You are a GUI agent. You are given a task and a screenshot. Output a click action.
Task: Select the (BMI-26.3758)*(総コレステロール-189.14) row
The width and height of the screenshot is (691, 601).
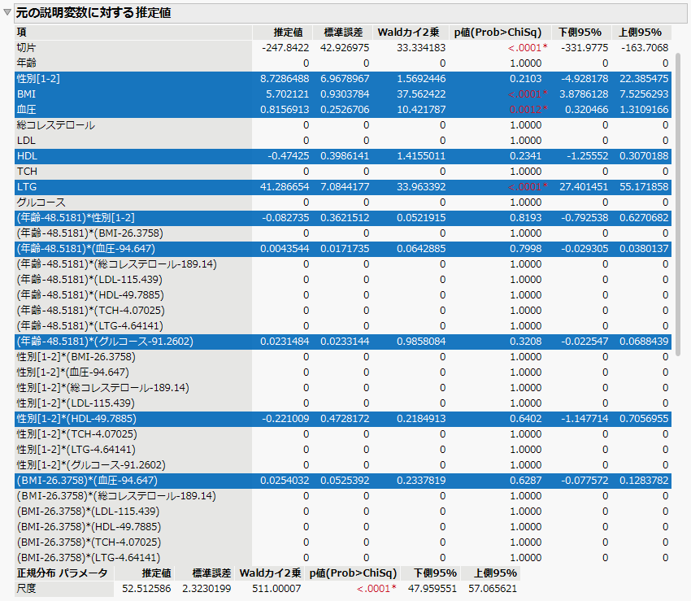point(343,495)
